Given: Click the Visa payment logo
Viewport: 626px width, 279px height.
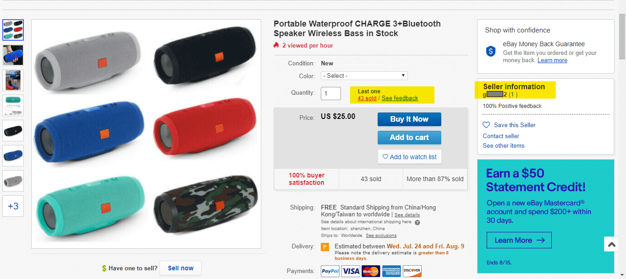Looking at the screenshot, I should (351, 271).
